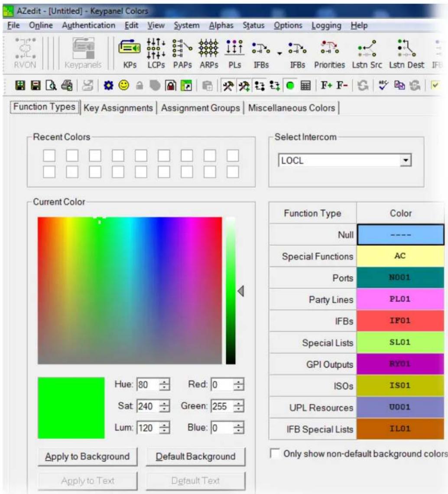Click the Apply to Background button
Image resolution: width=448 pixels, height=494 pixels.
tap(87, 456)
